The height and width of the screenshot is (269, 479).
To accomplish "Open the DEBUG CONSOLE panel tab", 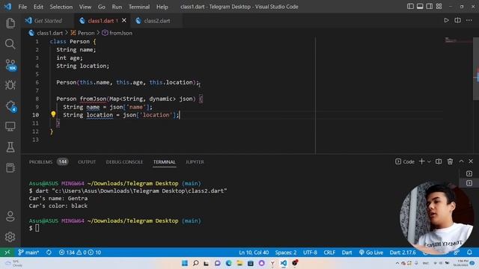I will coord(124,162).
